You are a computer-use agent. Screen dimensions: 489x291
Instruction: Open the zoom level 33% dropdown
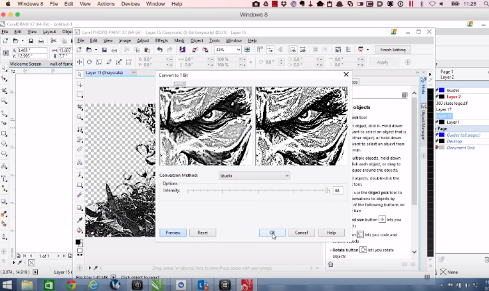(239, 50)
